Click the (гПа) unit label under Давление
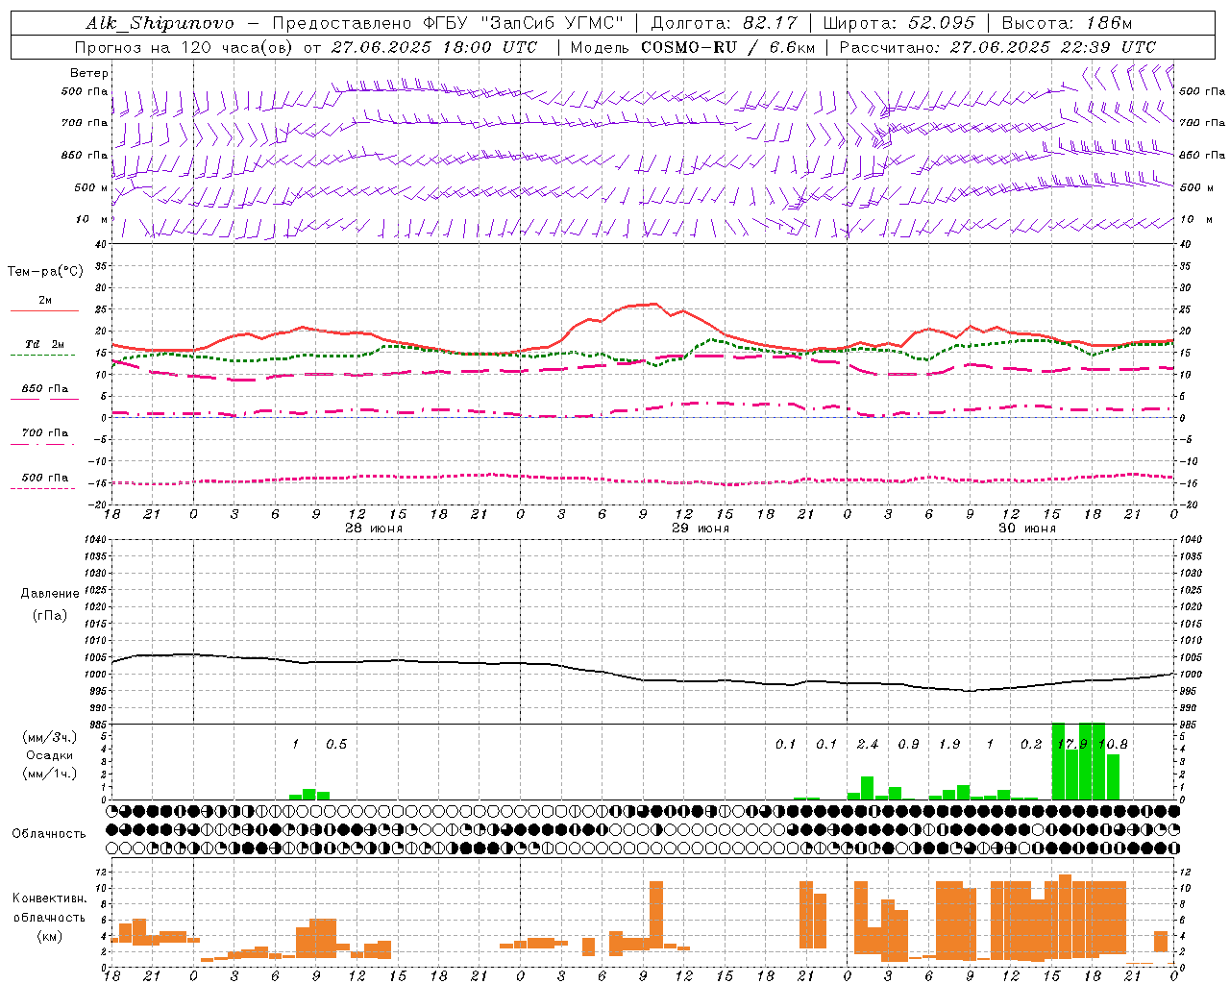 click(x=50, y=616)
